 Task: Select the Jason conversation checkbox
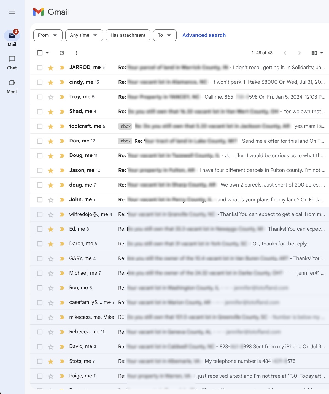tap(40, 170)
